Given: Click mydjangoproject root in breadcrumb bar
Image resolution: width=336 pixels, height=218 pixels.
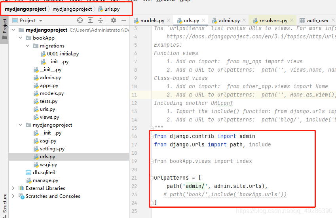Looking at the screenshot, I should [25, 9].
